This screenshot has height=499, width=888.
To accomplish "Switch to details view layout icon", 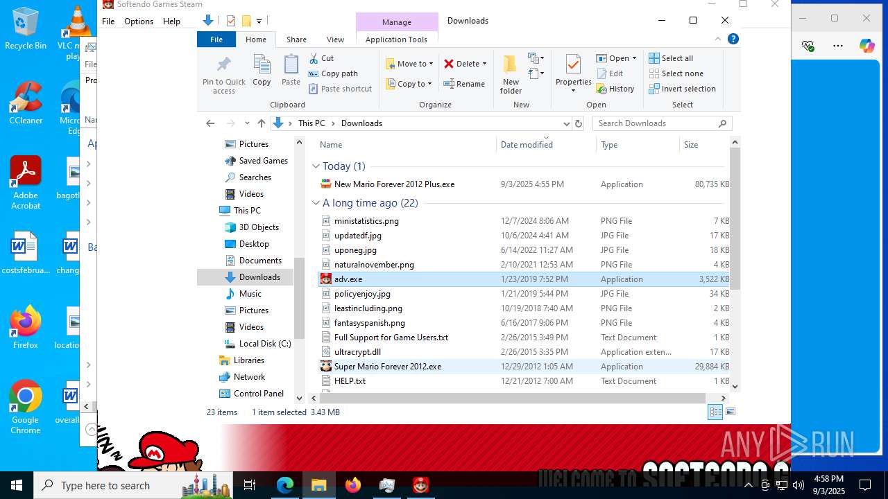I will (715, 412).
